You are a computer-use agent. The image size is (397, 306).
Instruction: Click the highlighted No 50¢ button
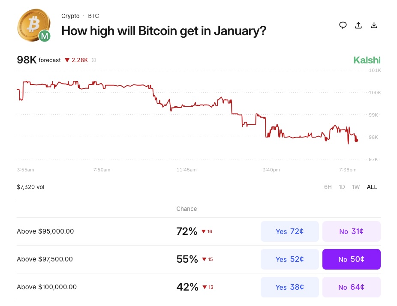pos(351,259)
